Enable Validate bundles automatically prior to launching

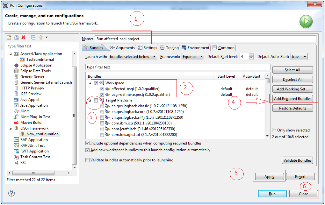pyautogui.click(x=88, y=160)
